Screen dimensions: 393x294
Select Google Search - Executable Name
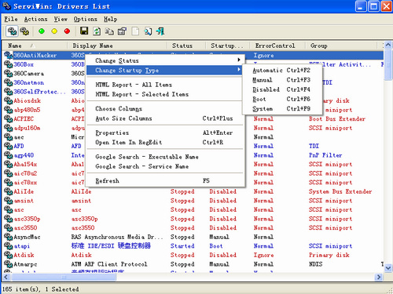click(165, 157)
